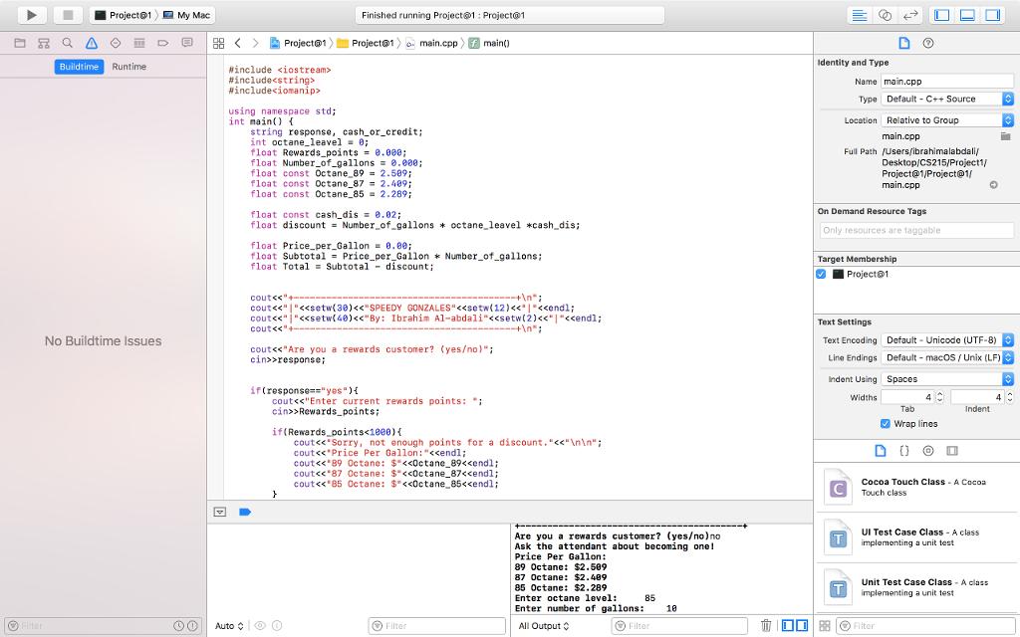Switch to the Runtime issues tab
This screenshot has height=637, width=1020.
point(128,67)
